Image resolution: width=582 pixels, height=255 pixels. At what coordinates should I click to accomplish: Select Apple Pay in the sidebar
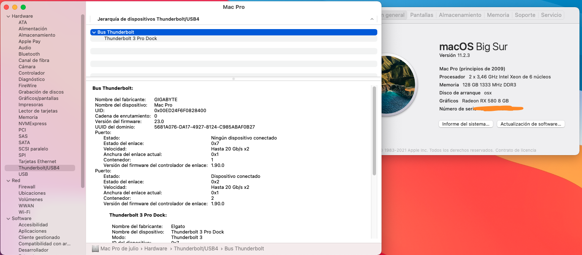coord(30,41)
